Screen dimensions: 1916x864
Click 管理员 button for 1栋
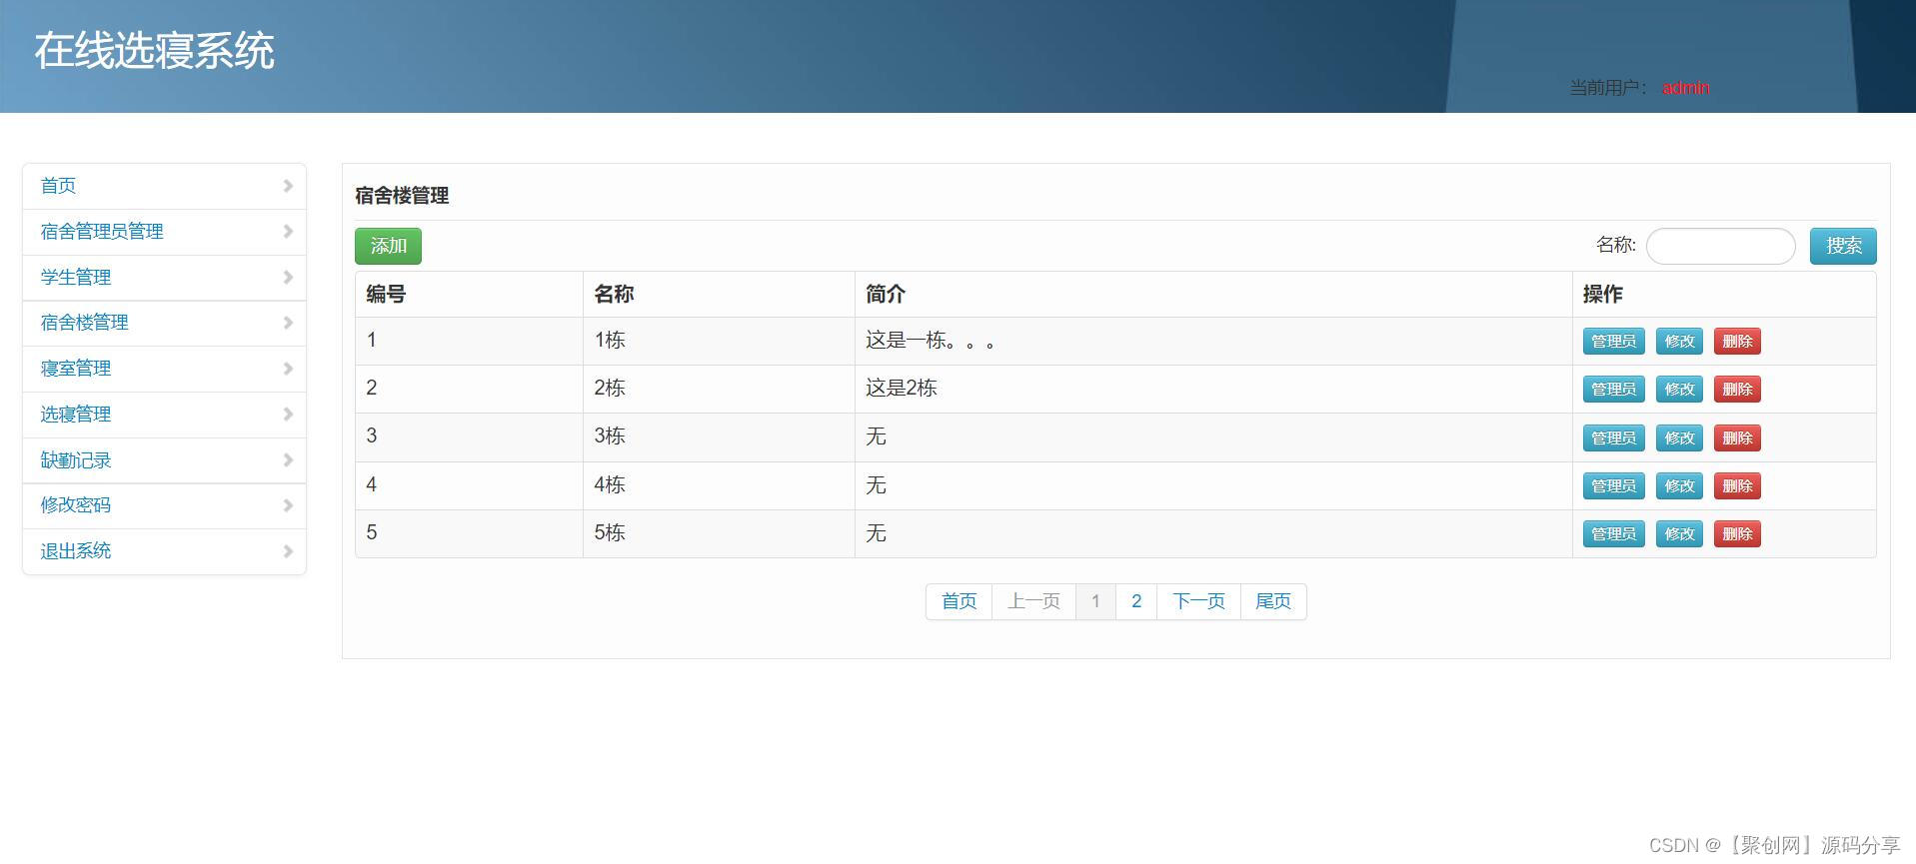[1613, 342]
